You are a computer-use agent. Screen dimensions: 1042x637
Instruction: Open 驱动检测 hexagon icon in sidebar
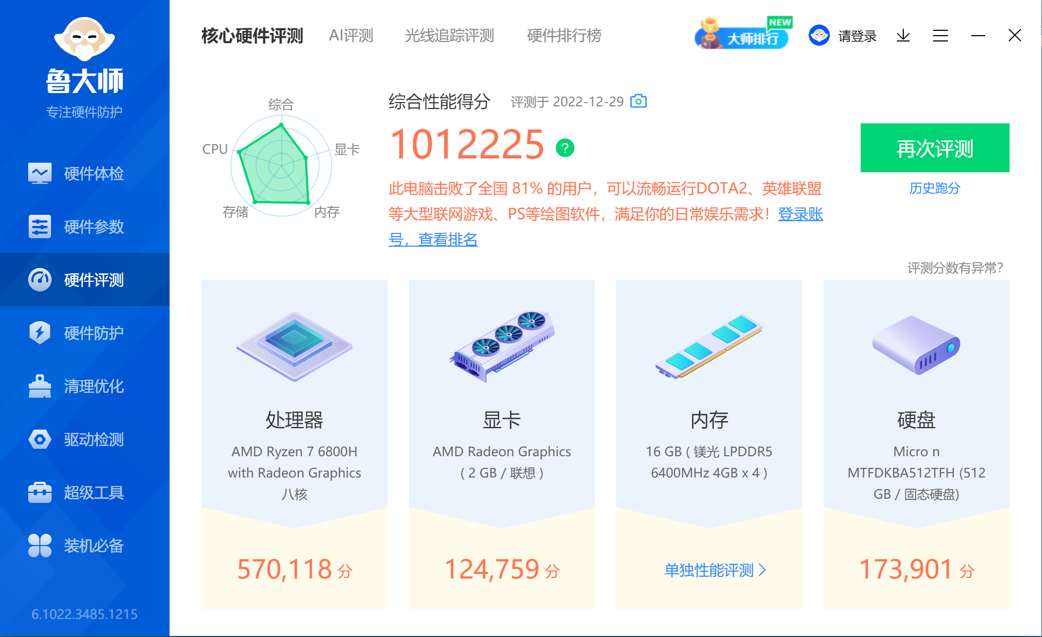pyautogui.click(x=40, y=439)
